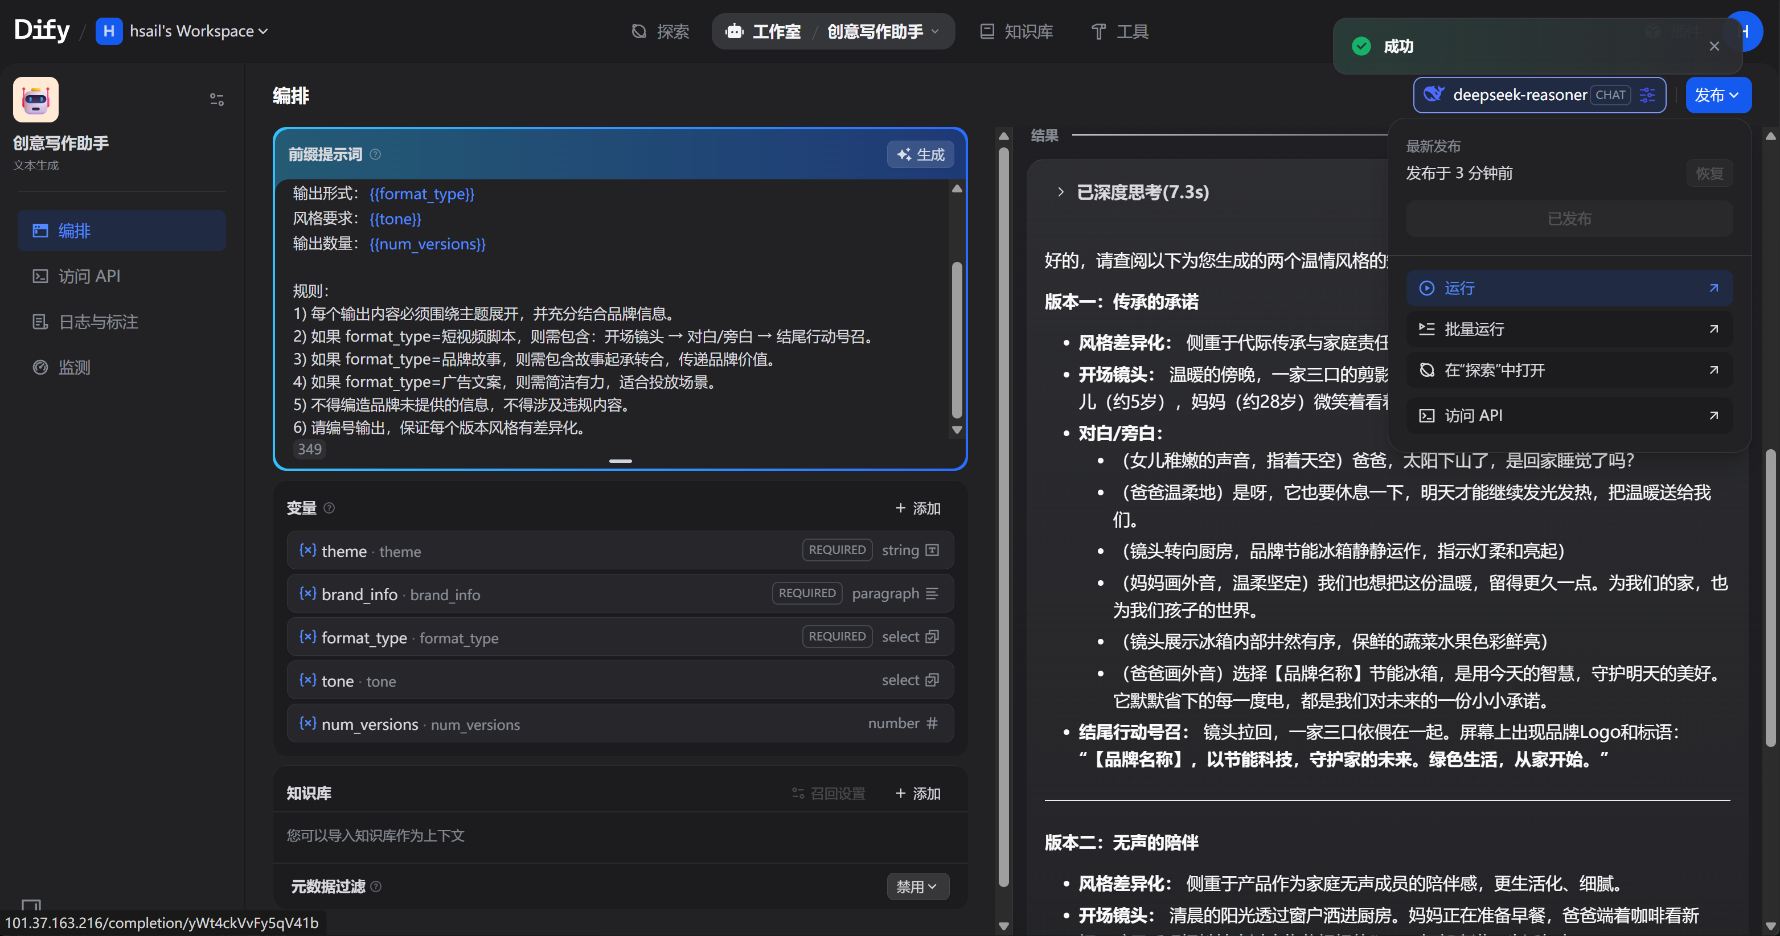This screenshot has width=1780, height=936.
Task: Select the format_type variable row
Action: click(620, 637)
